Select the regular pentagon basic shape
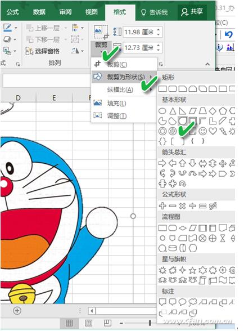Image resolution: width=244 pixels, height=331 pixels. (x=223, y=111)
